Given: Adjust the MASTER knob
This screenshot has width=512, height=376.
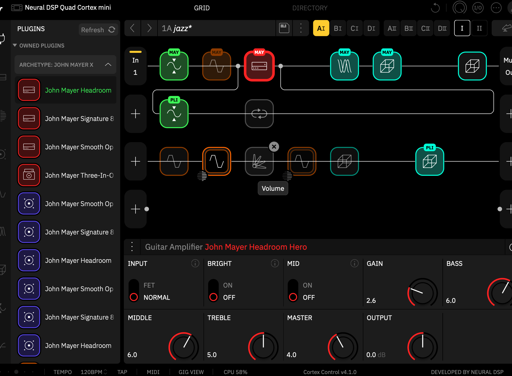Looking at the screenshot, I should (x=343, y=347).
